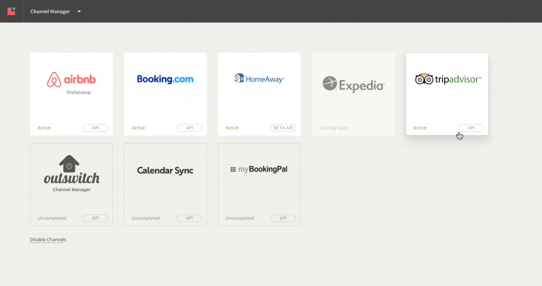Click Active status on HomeAway card

pos(232,128)
